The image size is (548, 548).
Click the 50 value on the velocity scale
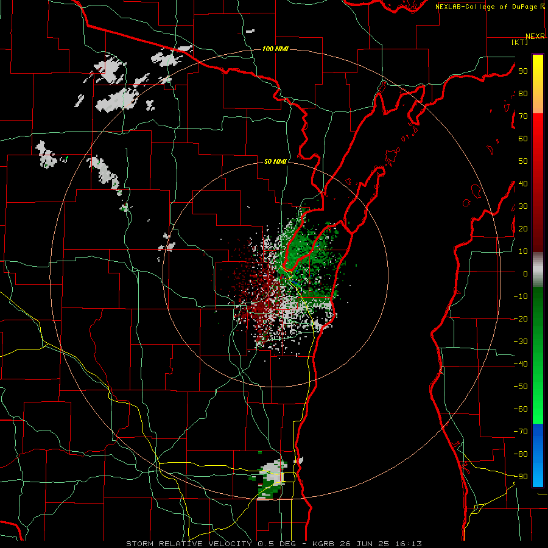click(x=523, y=161)
